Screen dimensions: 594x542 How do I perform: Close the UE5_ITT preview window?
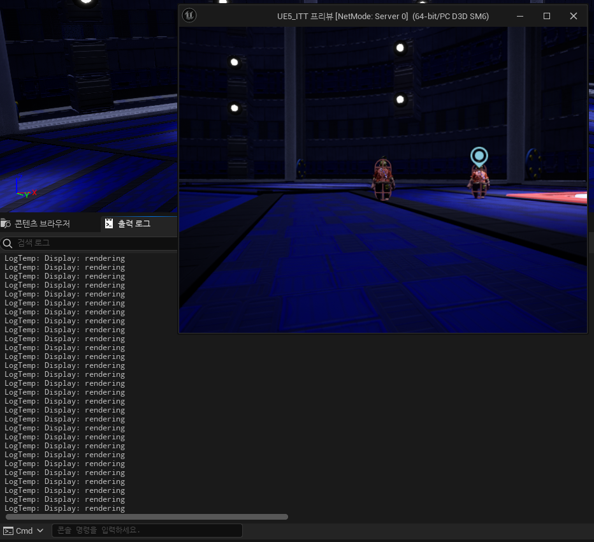[574, 16]
